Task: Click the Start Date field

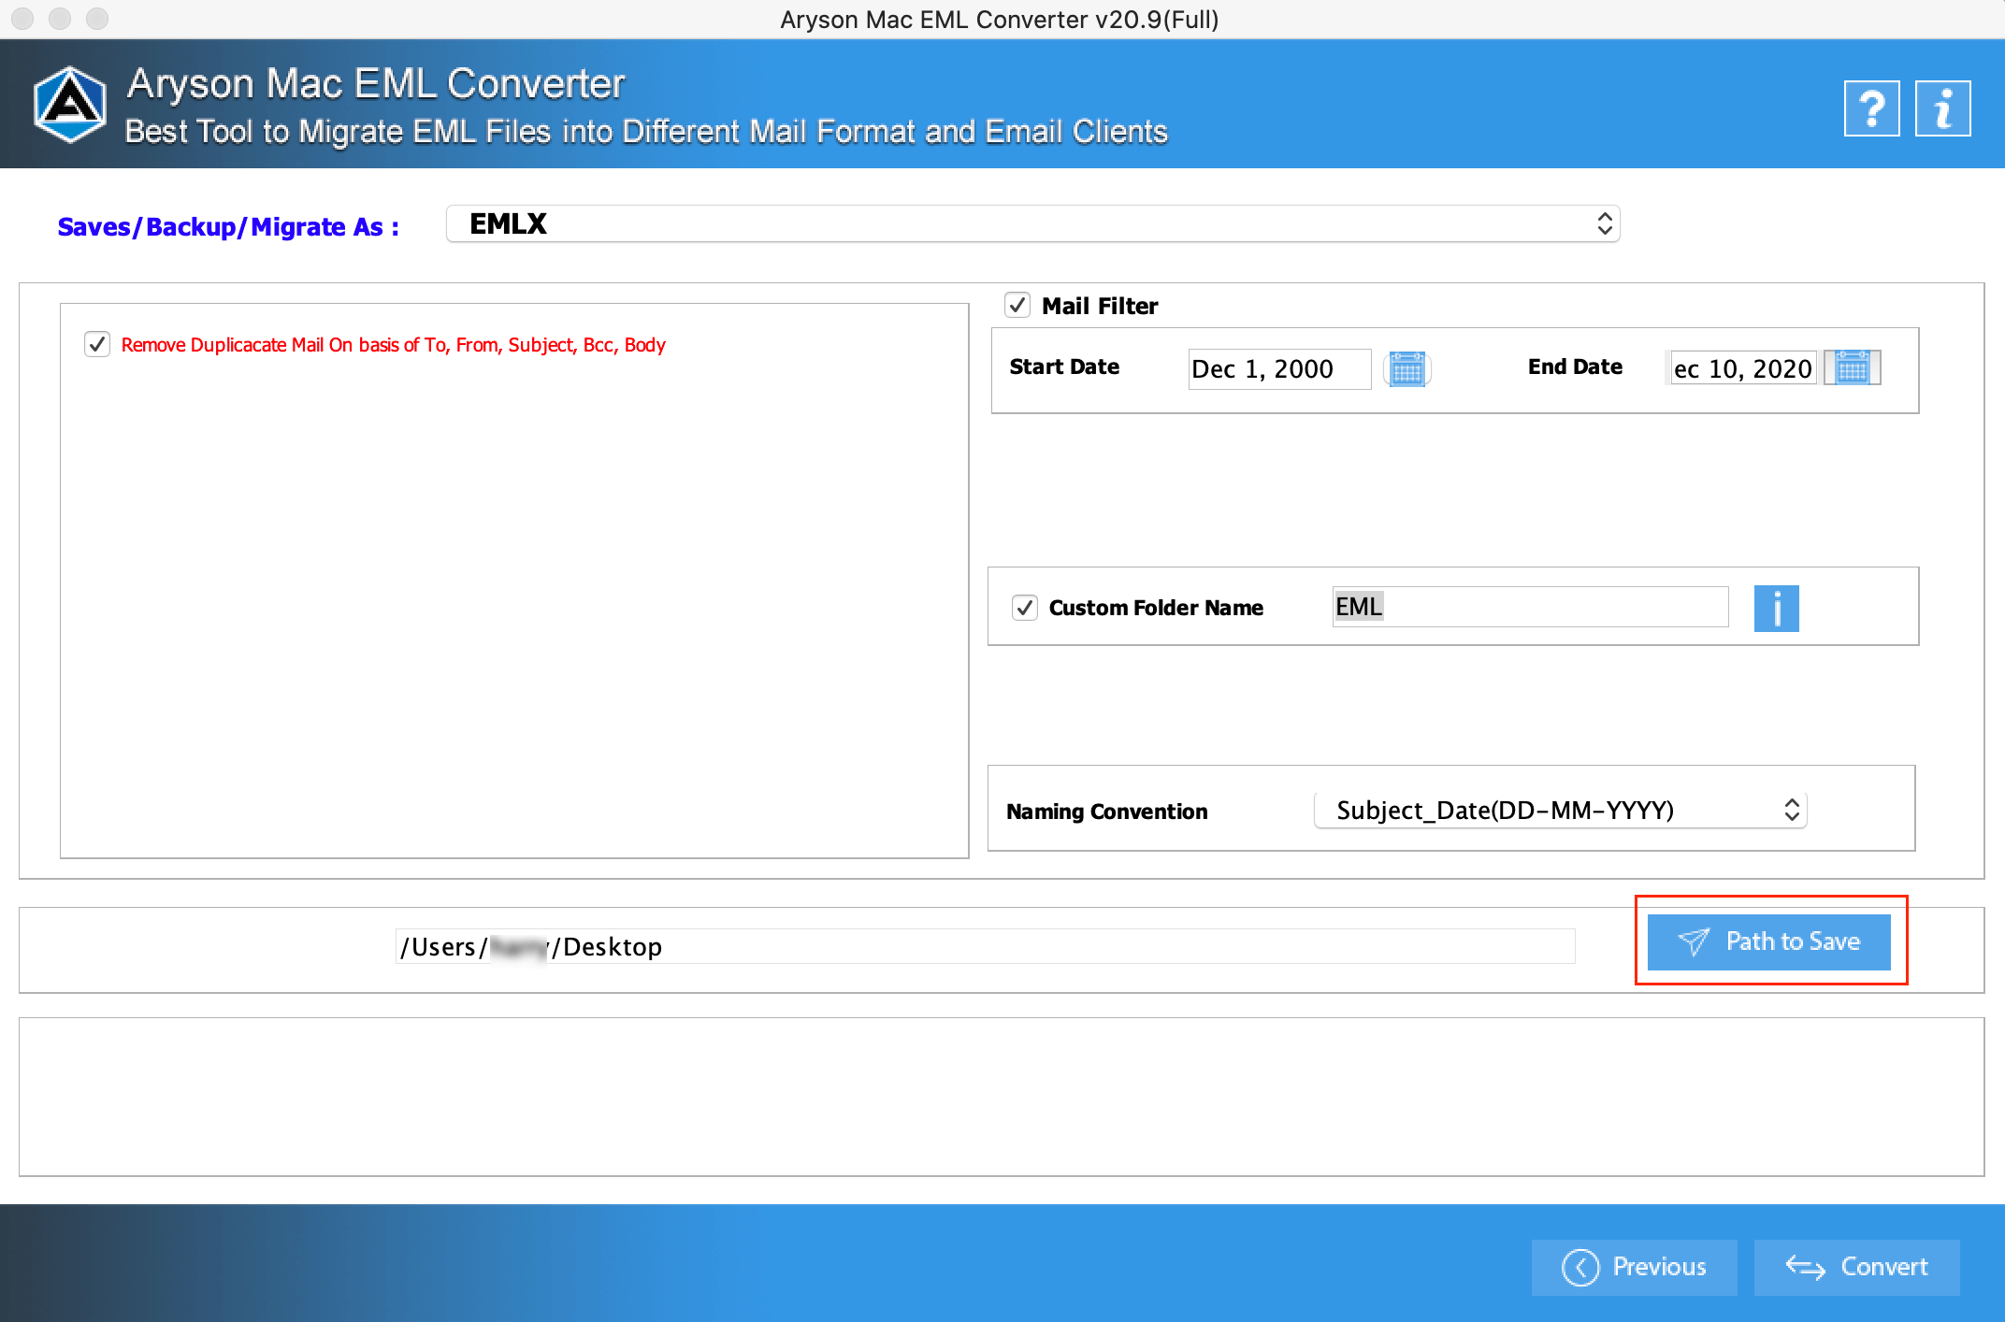Action: 1279,368
